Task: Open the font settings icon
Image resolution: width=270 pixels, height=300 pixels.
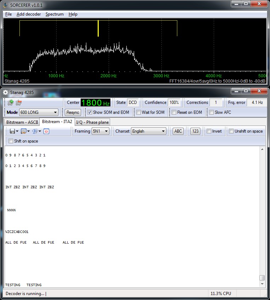Action: pos(35,131)
